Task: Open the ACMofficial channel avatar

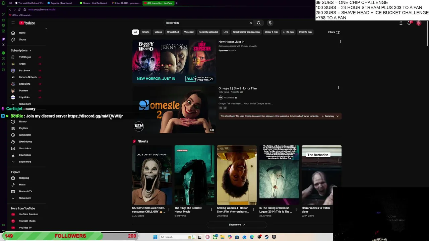Action: point(221,98)
